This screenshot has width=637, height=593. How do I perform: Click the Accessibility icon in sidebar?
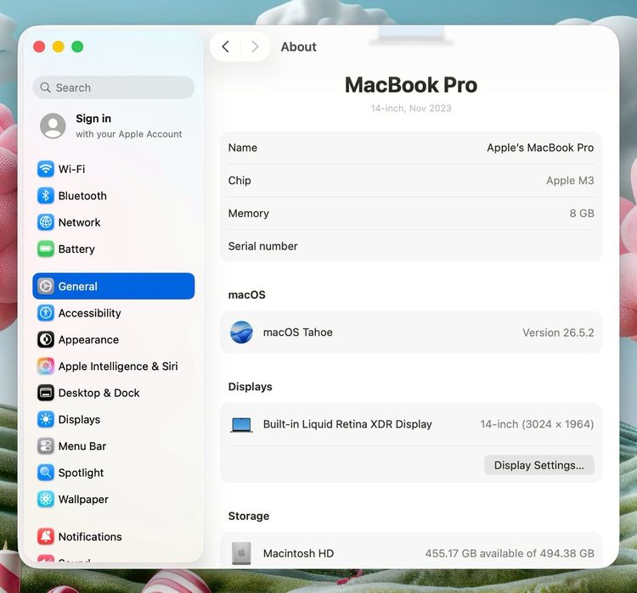(46, 313)
